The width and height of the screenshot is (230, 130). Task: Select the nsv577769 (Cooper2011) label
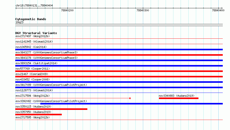click(x=33, y=69)
